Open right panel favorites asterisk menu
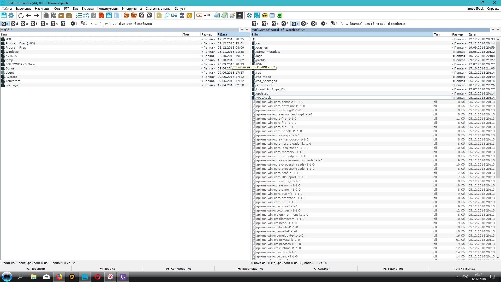 493,30
